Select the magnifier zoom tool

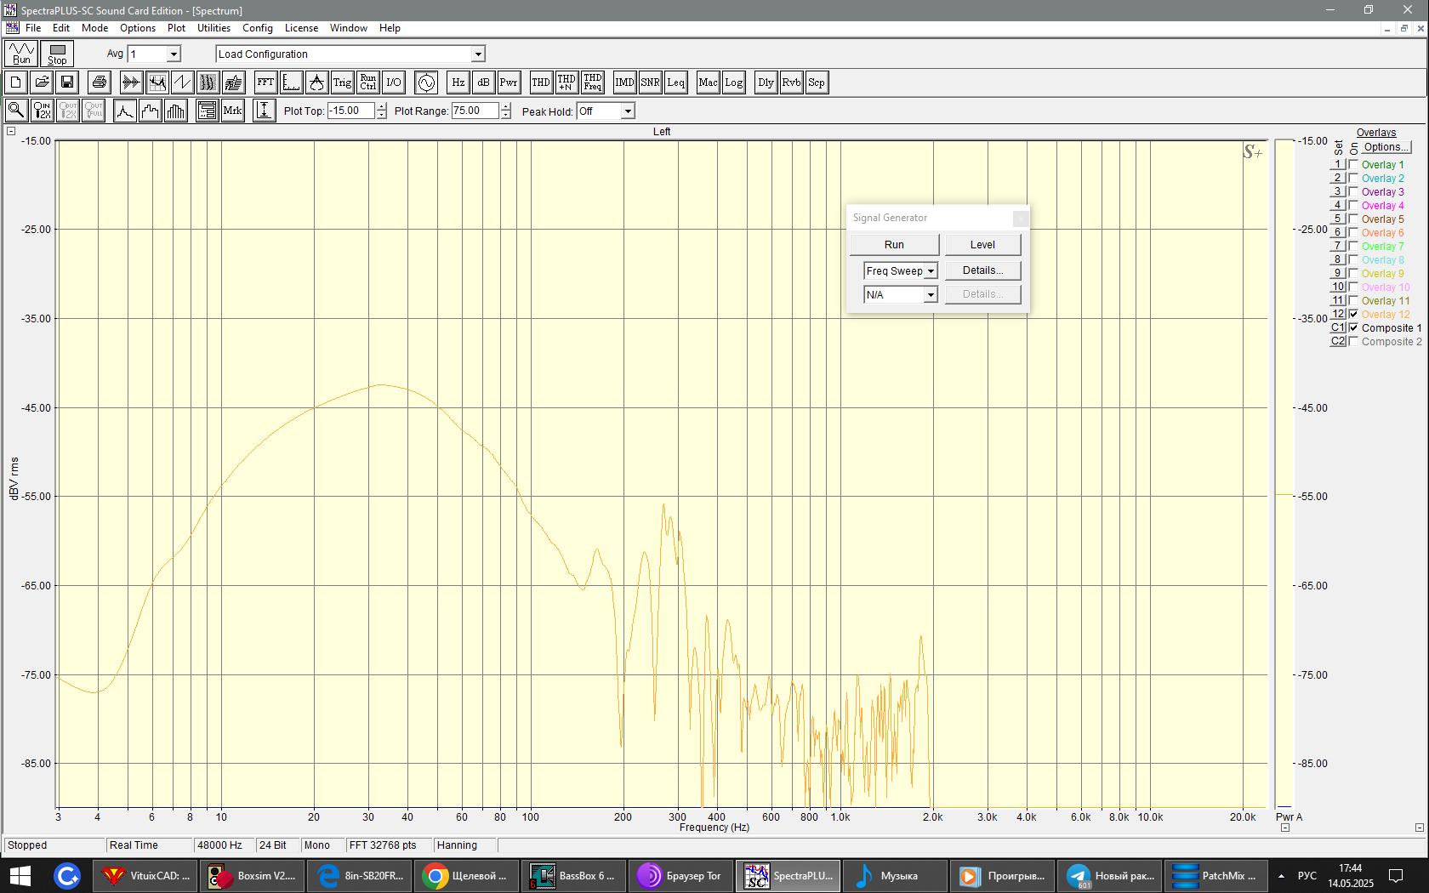point(15,111)
